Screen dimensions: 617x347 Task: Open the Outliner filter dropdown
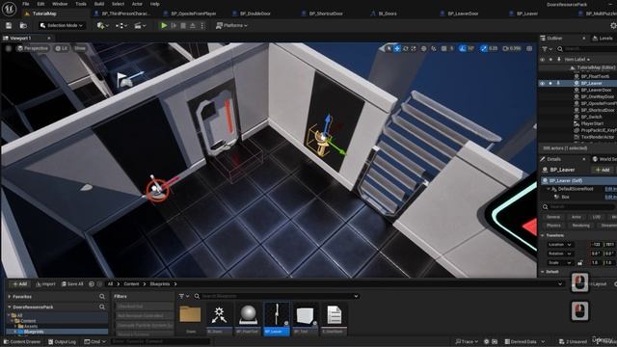click(547, 49)
